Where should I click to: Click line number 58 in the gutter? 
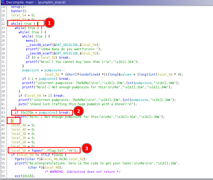coord(3,176)
